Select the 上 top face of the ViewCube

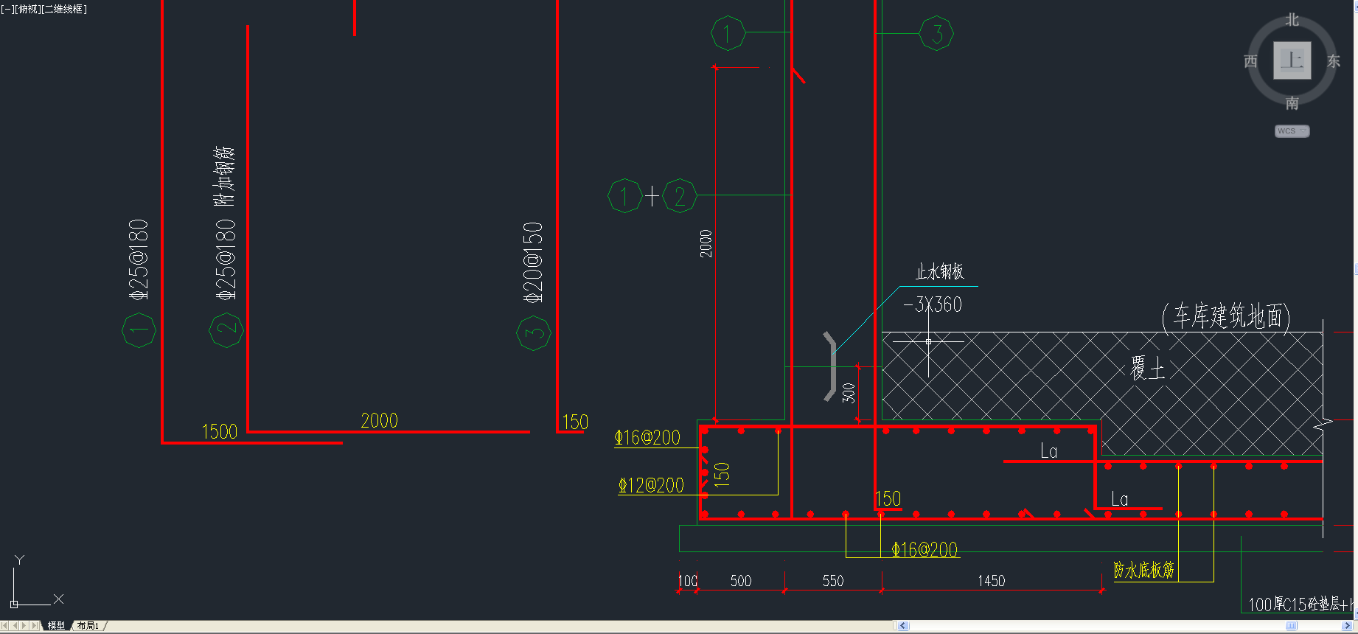click(x=1292, y=60)
